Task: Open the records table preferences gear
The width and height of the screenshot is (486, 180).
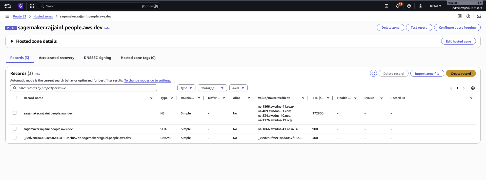Action: point(473,88)
